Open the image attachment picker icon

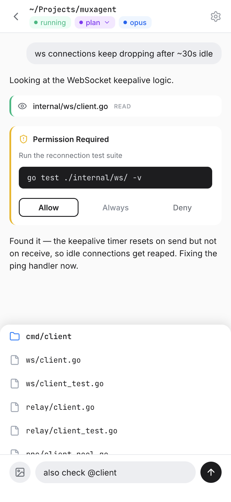[20, 472]
